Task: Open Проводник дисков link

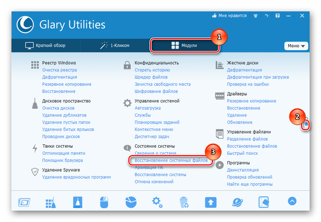Action: (61, 137)
